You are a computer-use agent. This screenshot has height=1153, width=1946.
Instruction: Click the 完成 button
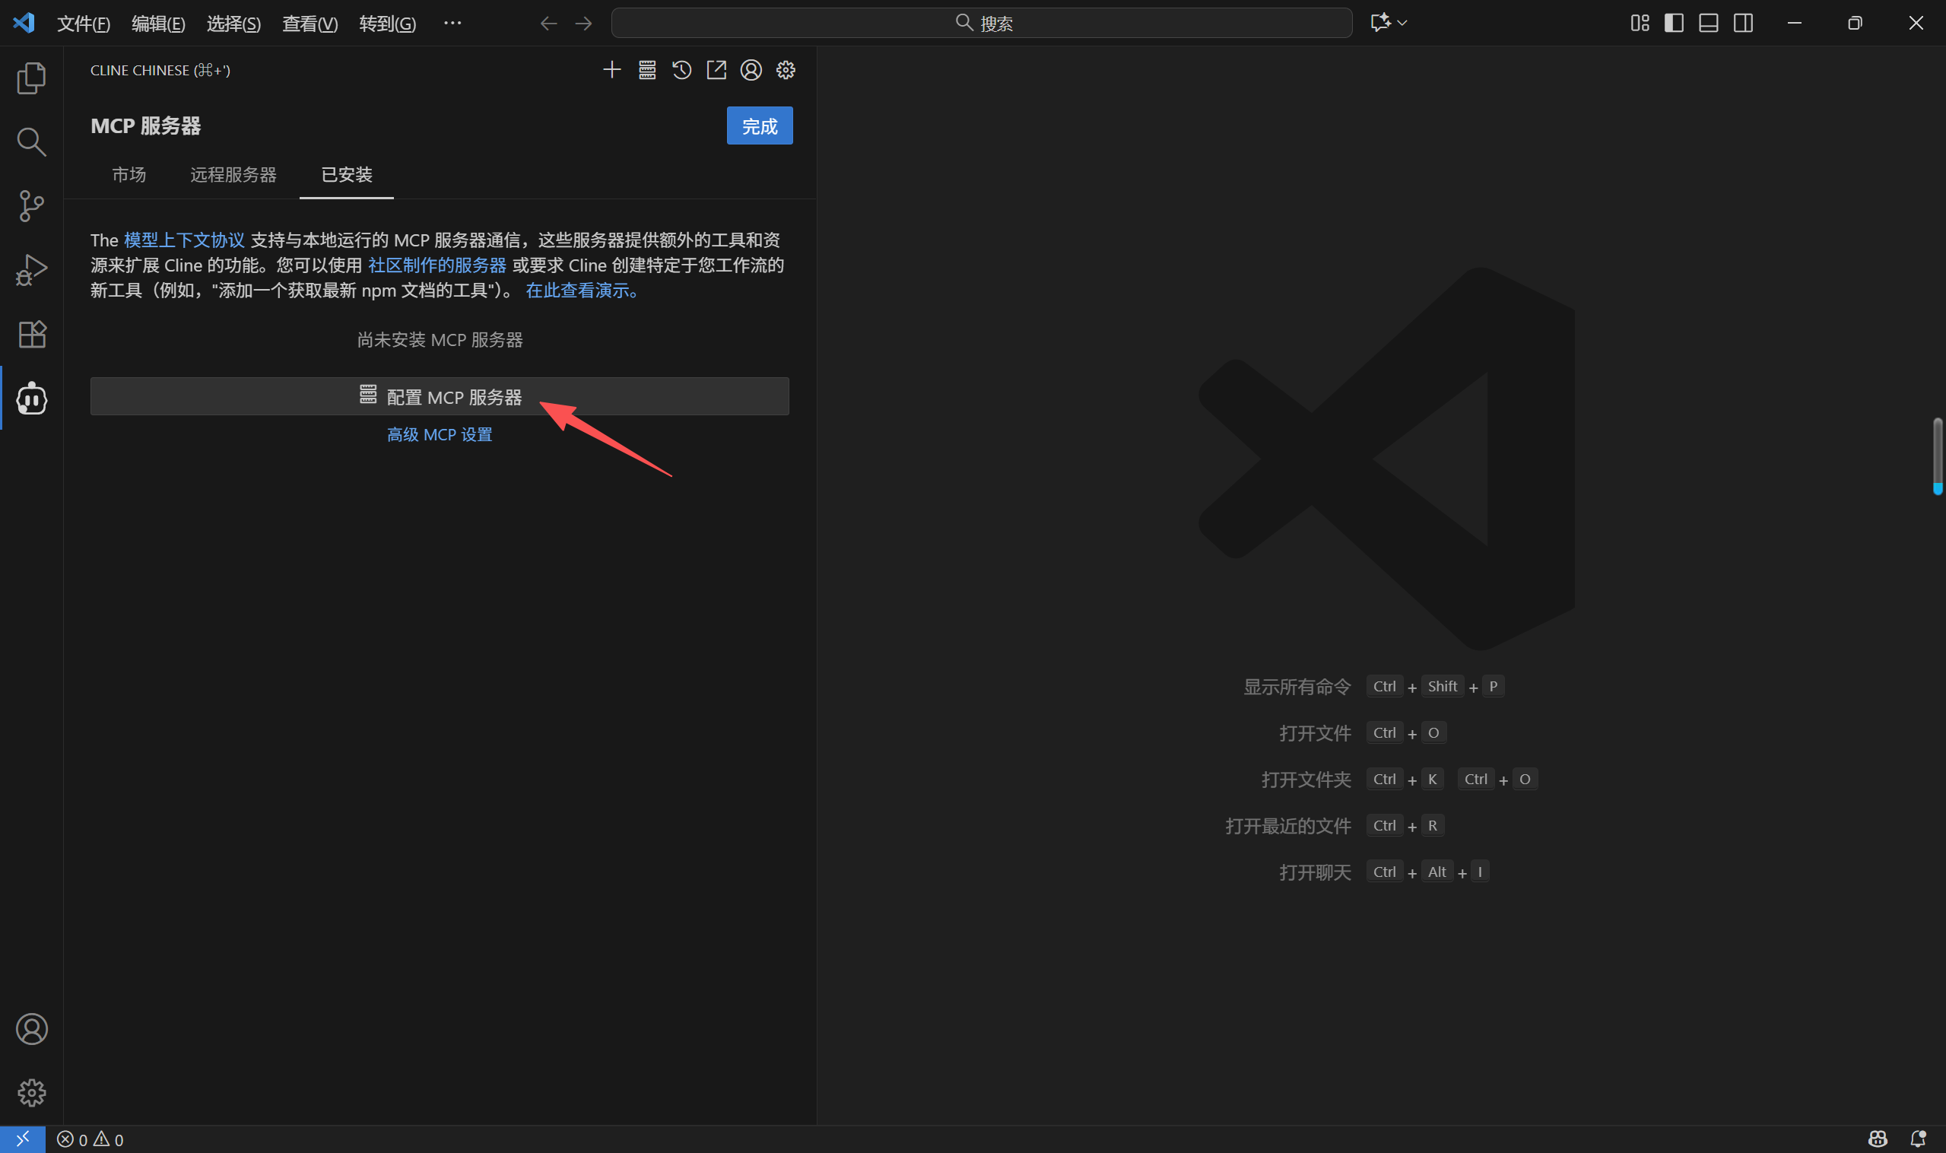coord(759,125)
